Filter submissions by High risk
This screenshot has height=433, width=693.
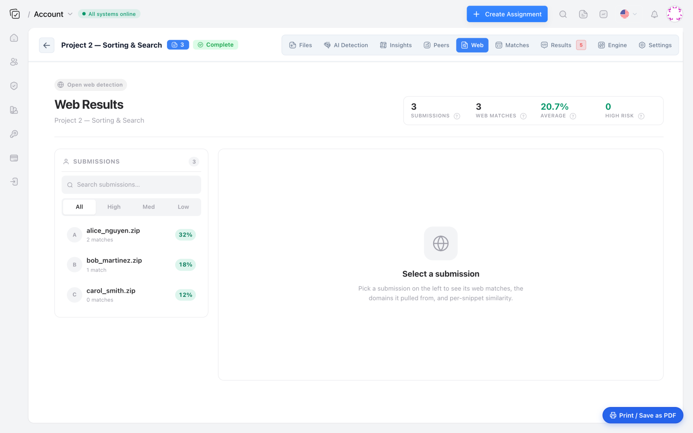pos(114,207)
